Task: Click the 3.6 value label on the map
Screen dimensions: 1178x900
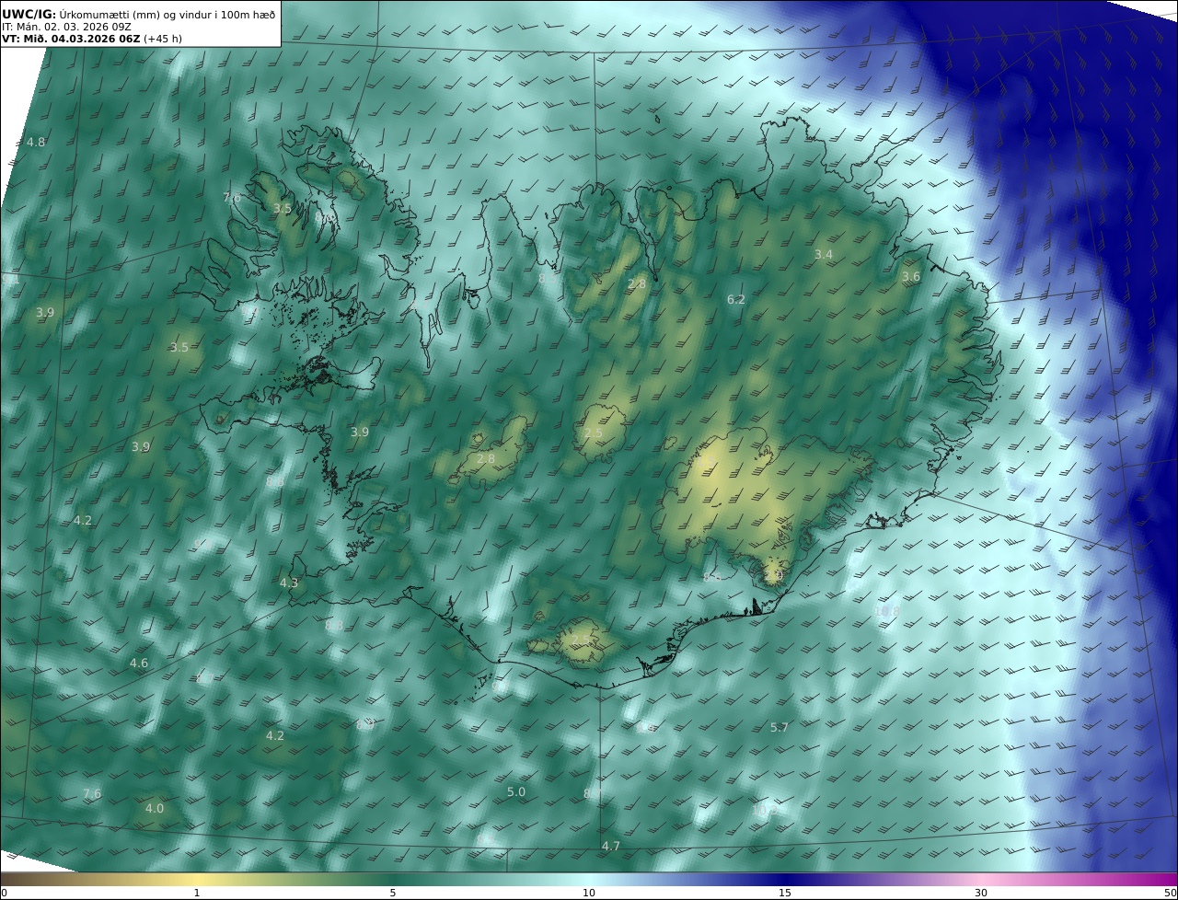Action: point(911,276)
